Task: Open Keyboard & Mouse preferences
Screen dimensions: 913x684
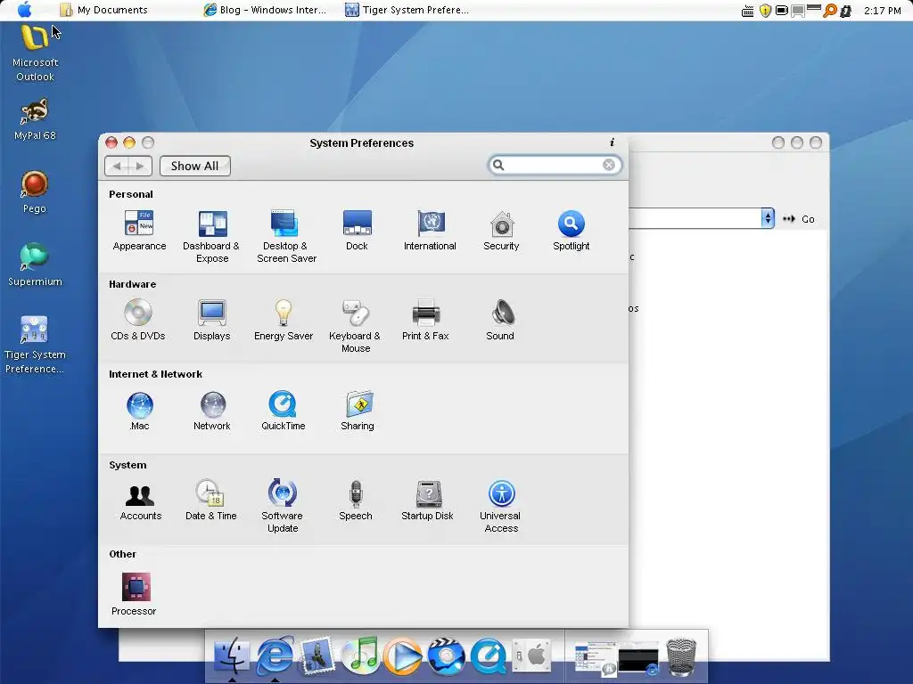Action: pos(355,326)
